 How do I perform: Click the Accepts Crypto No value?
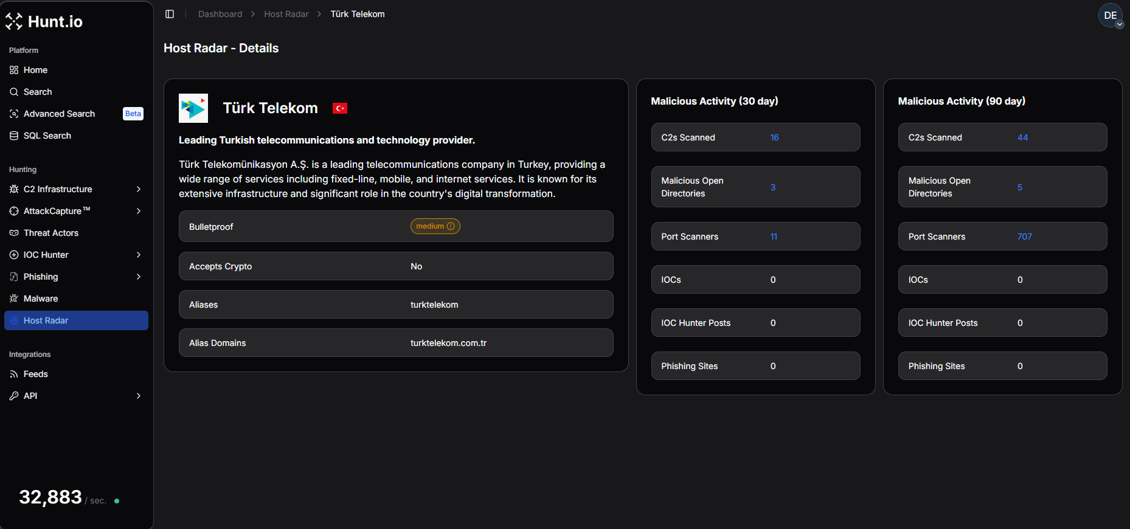click(x=416, y=266)
